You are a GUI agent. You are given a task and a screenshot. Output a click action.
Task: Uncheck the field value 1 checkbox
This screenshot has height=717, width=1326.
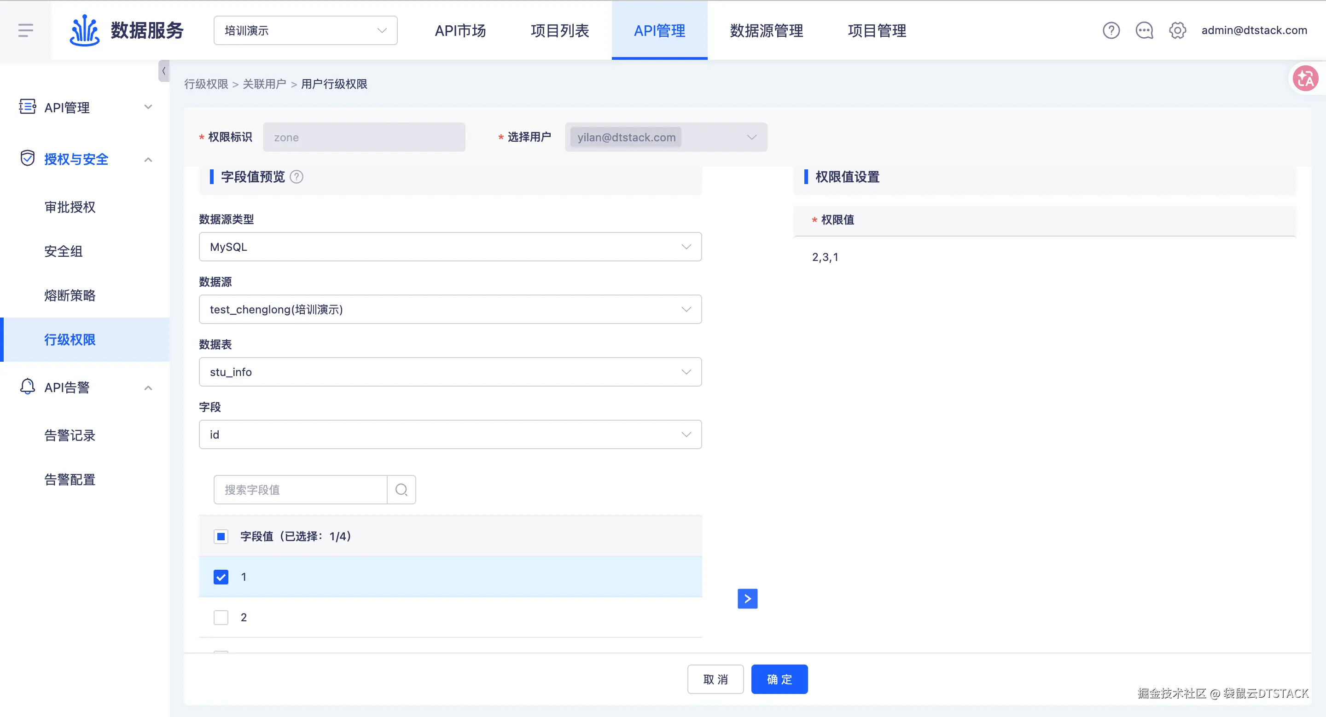(x=221, y=577)
